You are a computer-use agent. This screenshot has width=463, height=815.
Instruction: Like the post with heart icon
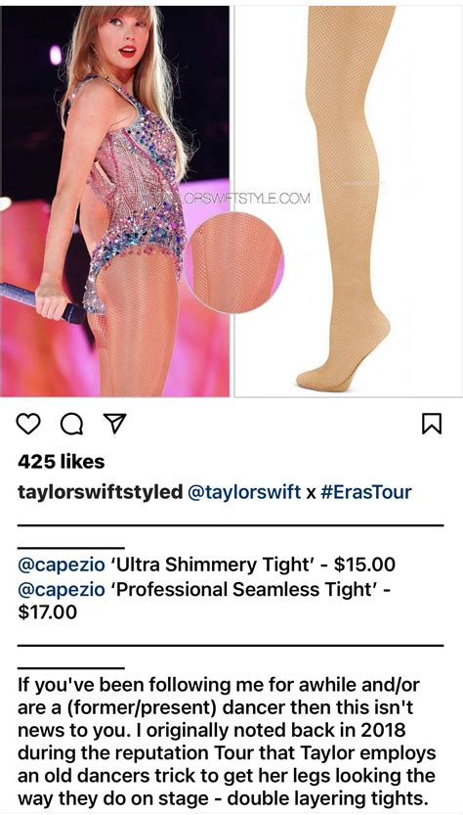pyautogui.click(x=28, y=425)
